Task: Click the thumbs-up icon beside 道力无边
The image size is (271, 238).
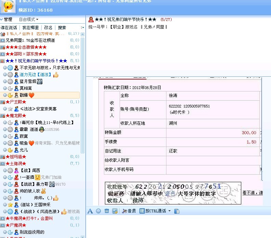Action: point(56,75)
